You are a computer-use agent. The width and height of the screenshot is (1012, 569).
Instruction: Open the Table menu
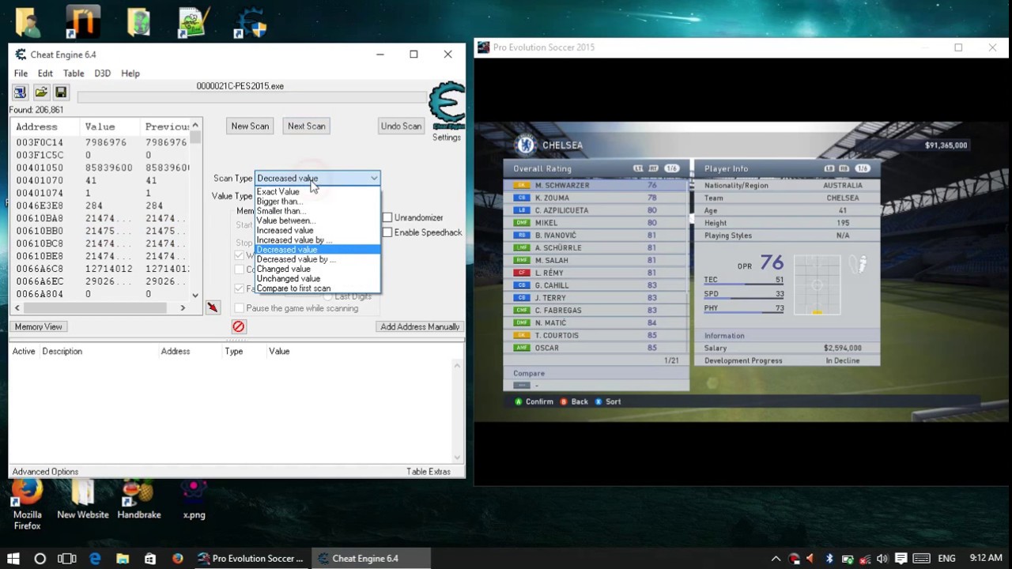pos(74,73)
